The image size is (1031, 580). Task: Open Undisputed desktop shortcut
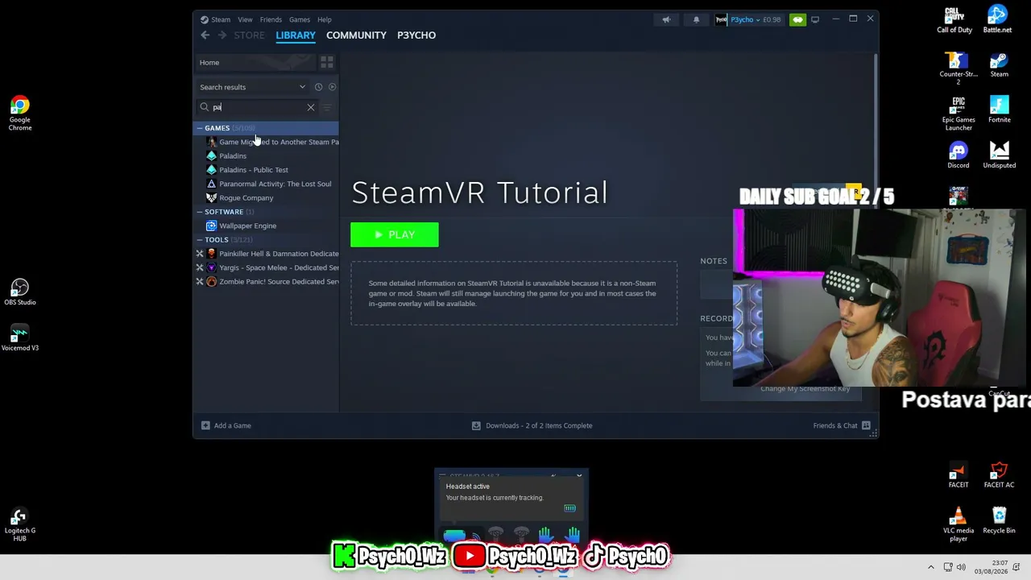1000,155
